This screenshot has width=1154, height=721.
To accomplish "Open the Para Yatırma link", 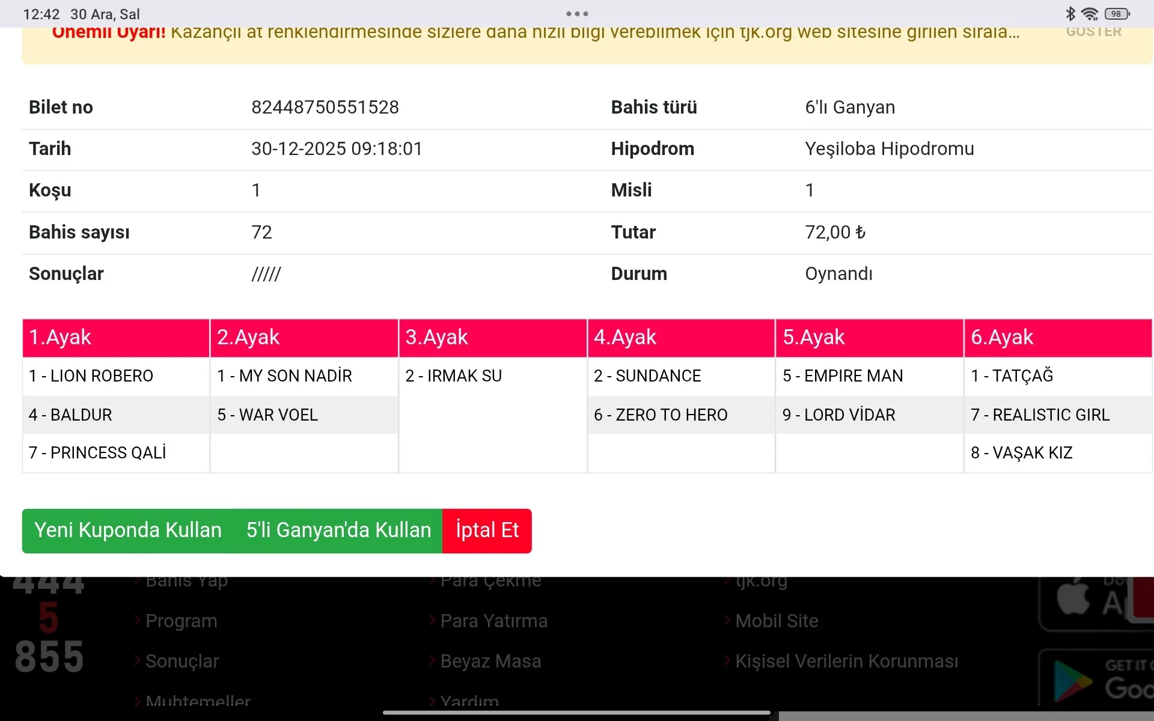I will tap(493, 621).
